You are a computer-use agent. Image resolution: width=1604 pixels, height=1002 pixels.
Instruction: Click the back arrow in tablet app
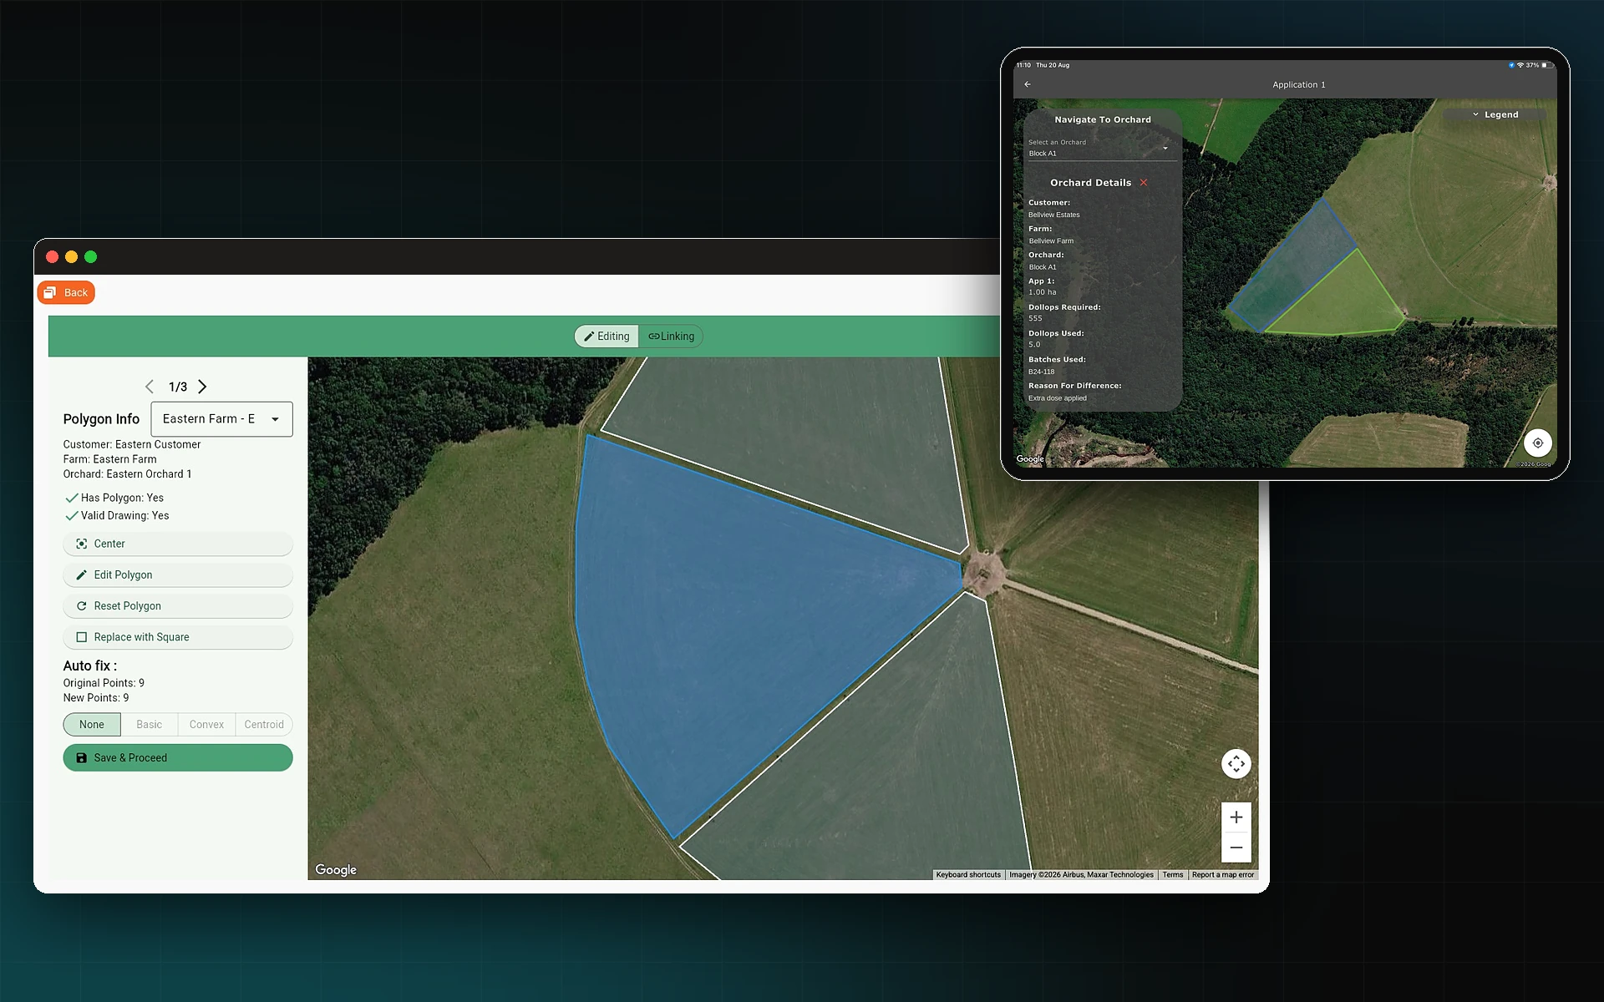coord(1028,84)
